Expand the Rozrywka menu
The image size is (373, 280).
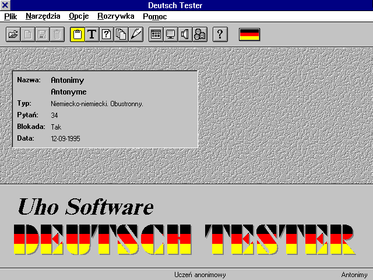[x=115, y=16]
